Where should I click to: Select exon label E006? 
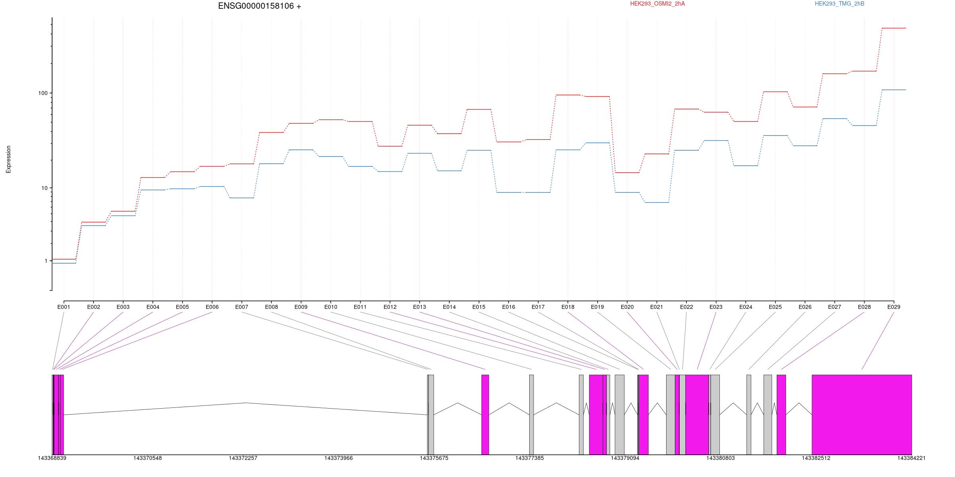(x=212, y=307)
